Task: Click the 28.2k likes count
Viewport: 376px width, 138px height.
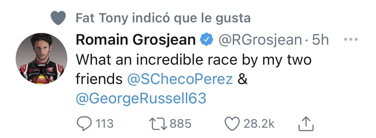Action: point(259,124)
